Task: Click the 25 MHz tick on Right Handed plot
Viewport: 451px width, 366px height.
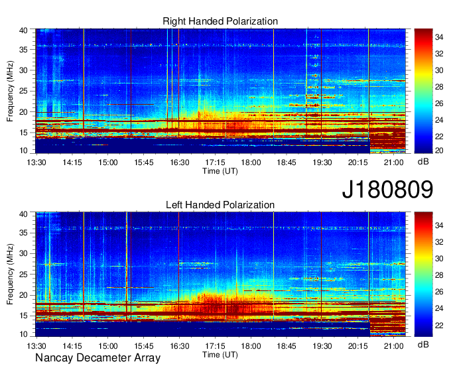Action: (23, 91)
